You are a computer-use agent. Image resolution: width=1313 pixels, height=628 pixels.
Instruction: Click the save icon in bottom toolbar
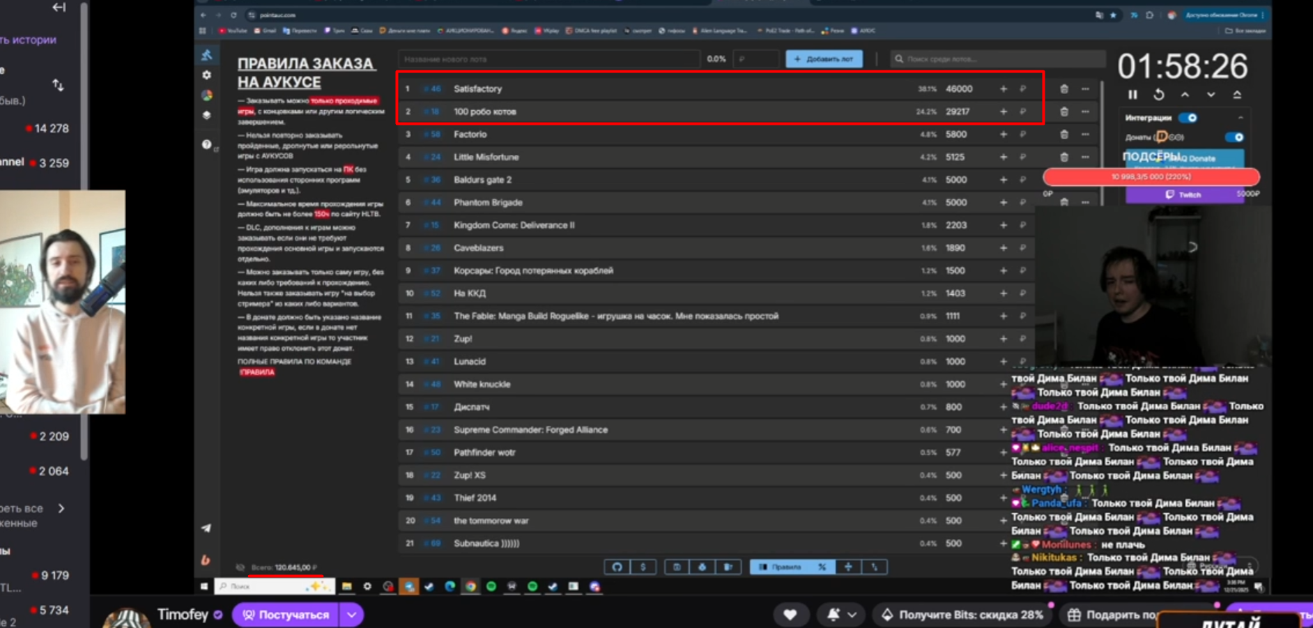coord(676,567)
